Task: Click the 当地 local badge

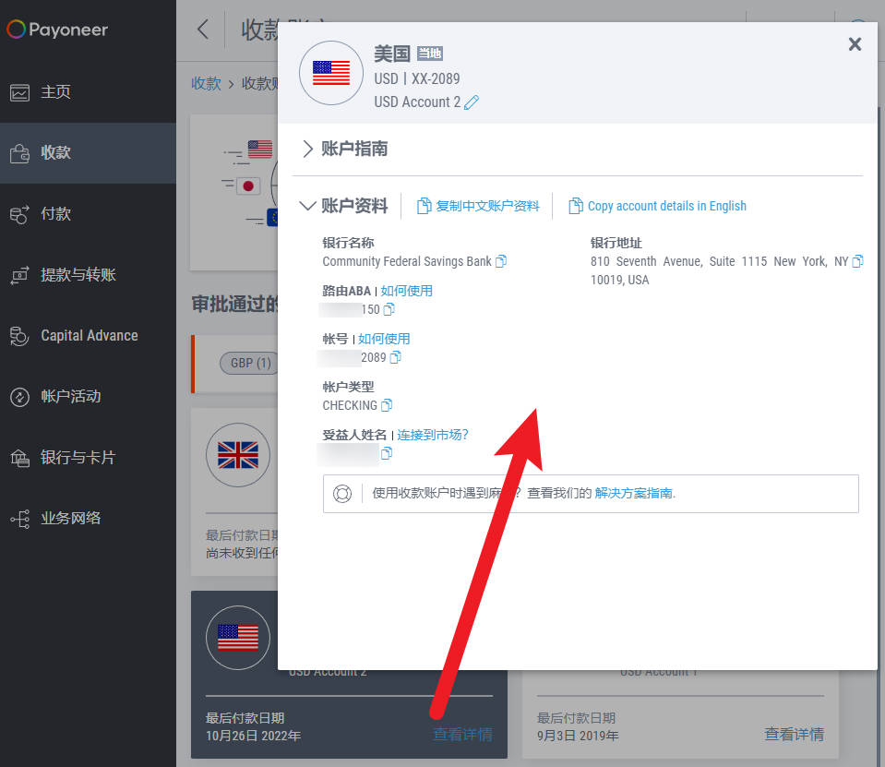Action: tap(430, 54)
